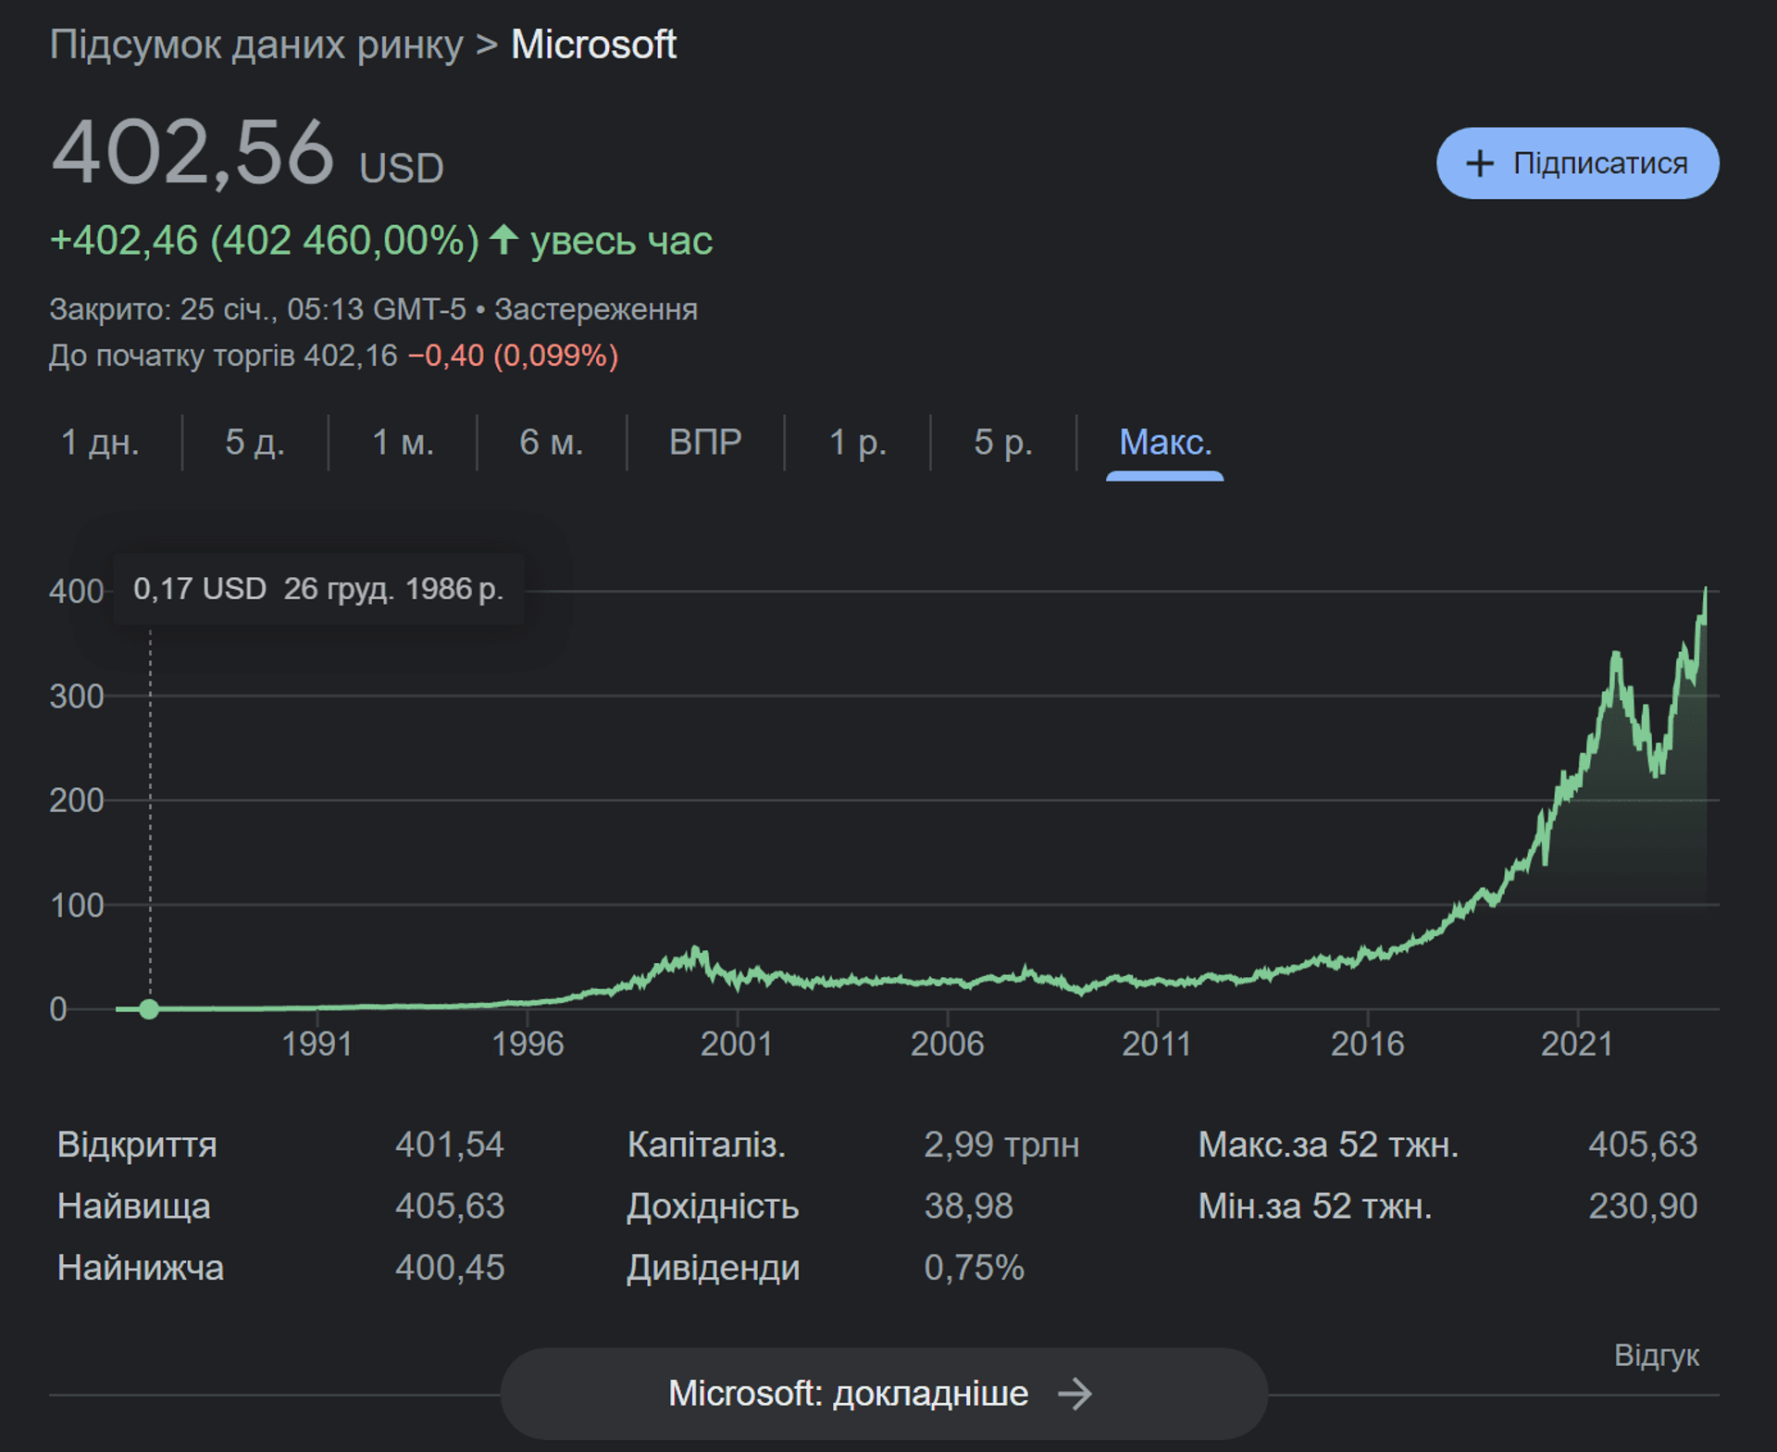
Task: Click the До початку торгів 402,16 text
Action: pyautogui.click(x=223, y=355)
